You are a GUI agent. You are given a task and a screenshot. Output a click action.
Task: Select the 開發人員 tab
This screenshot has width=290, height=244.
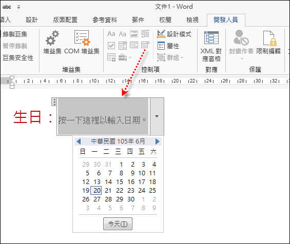(x=226, y=20)
